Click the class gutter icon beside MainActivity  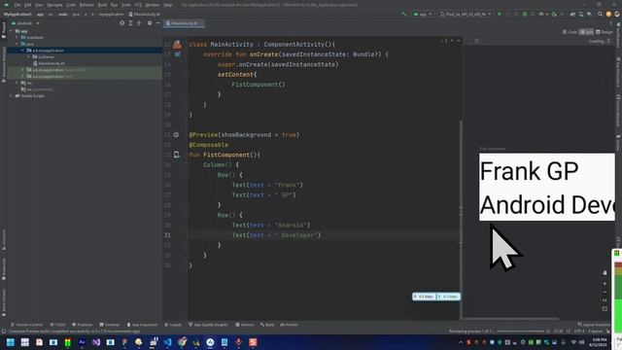pos(177,44)
